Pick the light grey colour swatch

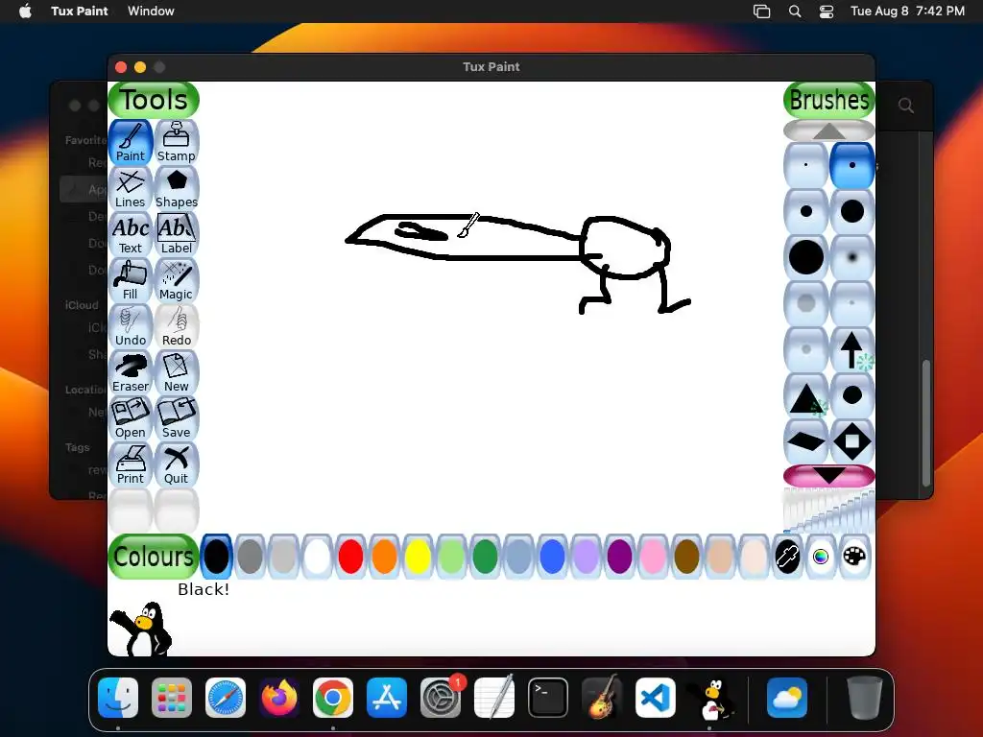pos(283,557)
